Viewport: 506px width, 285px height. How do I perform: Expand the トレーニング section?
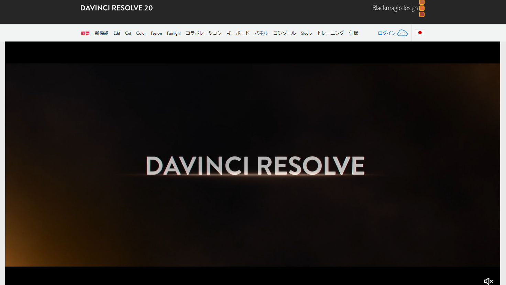(330, 33)
